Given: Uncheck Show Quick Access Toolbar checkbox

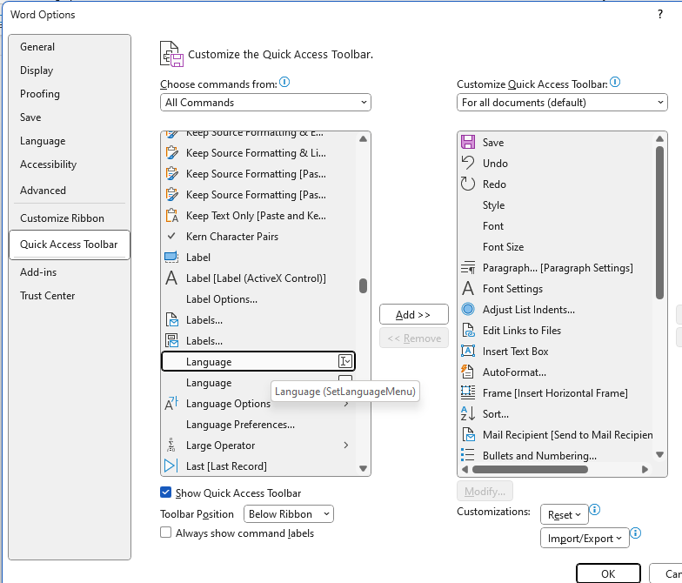Looking at the screenshot, I should [165, 493].
